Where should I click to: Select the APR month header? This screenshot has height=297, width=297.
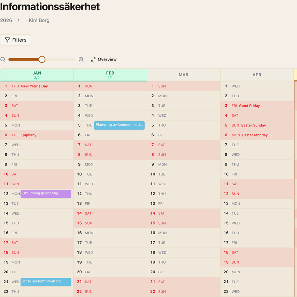pos(257,75)
